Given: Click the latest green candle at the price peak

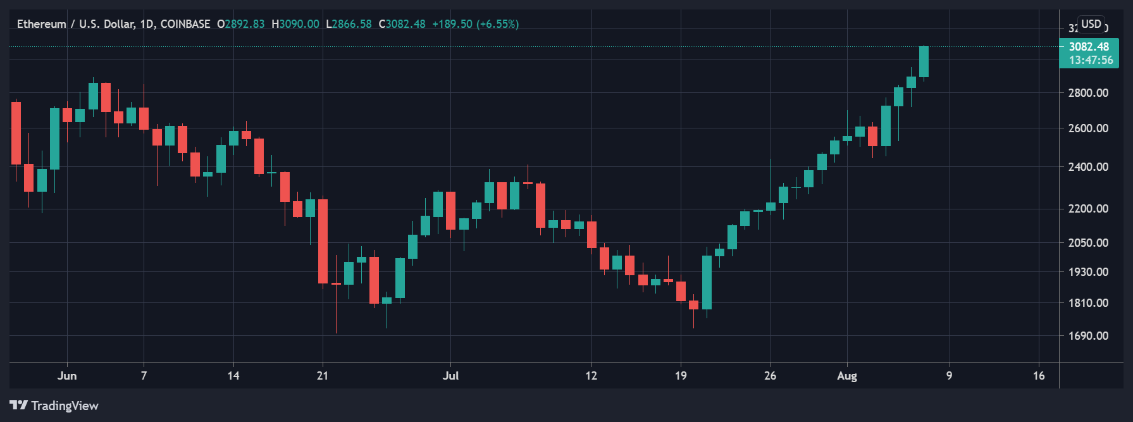Looking at the screenshot, I should [x=924, y=62].
